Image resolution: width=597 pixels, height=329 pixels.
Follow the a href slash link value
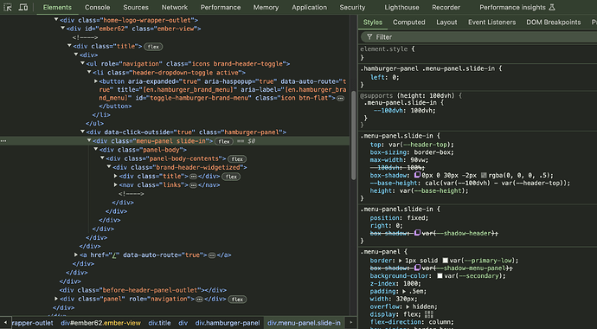click(113, 255)
